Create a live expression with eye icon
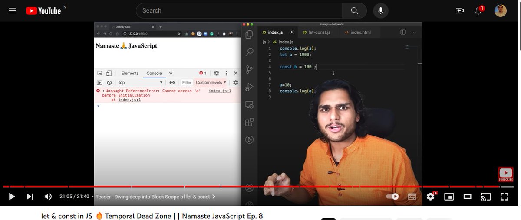 [172, 82]
